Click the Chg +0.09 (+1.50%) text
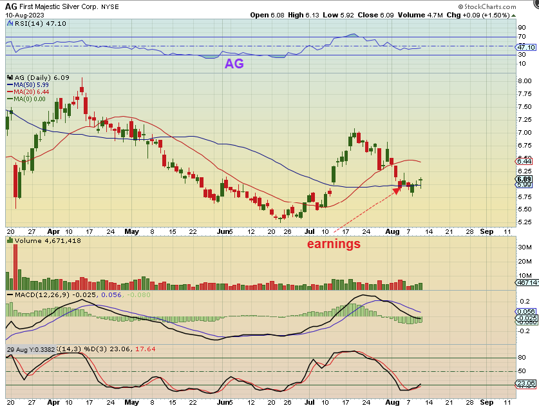This screenshot has width=539, height=406. tap(478, 15)
